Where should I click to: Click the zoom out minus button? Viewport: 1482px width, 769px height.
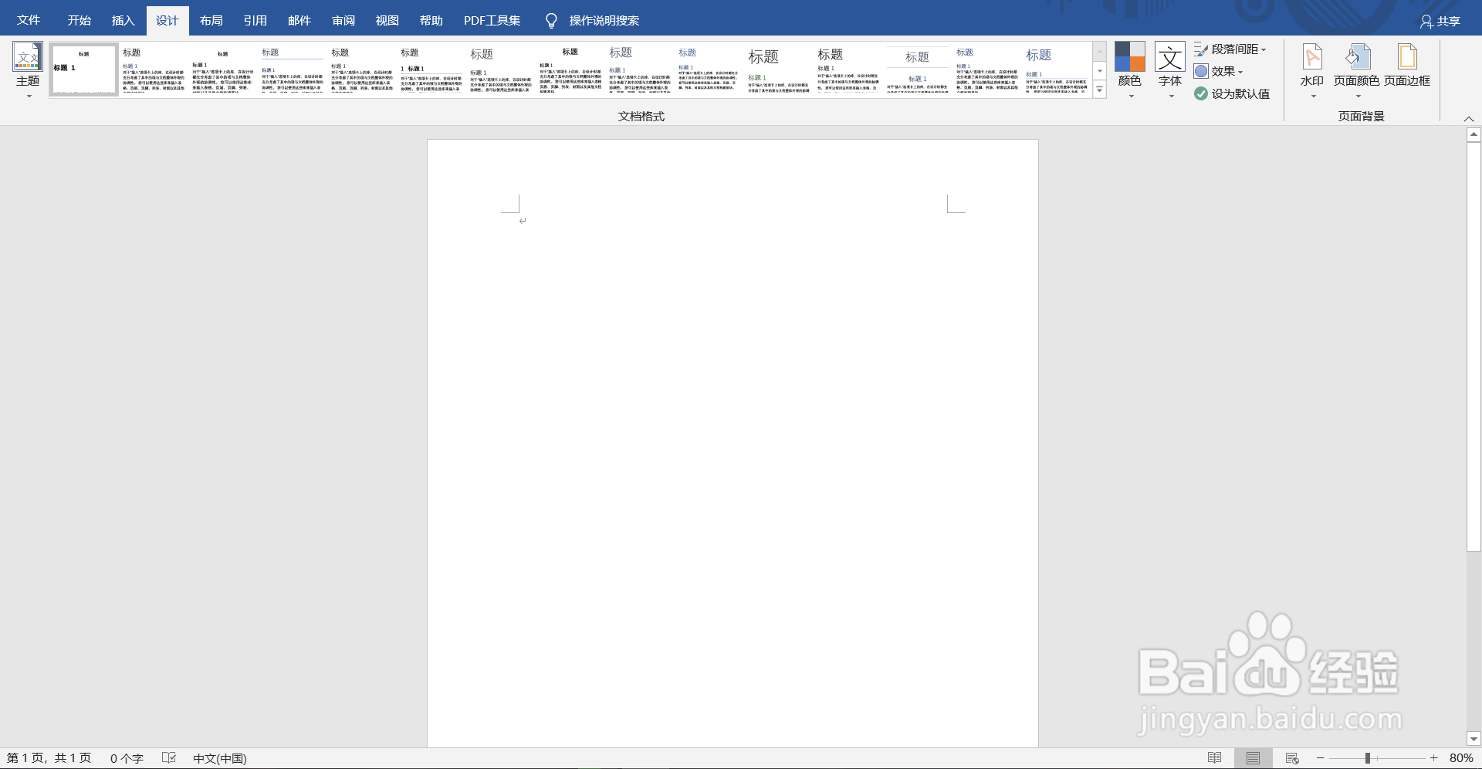1321,758
